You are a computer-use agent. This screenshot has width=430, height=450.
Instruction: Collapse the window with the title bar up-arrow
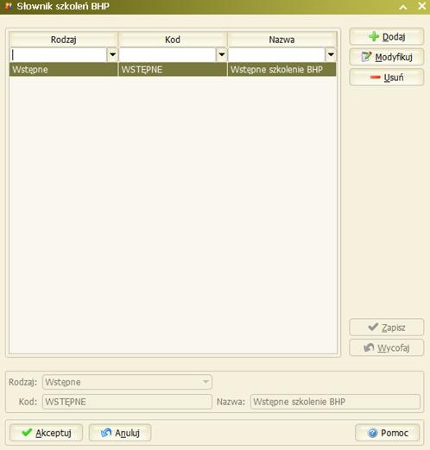(x=403, y=7)
